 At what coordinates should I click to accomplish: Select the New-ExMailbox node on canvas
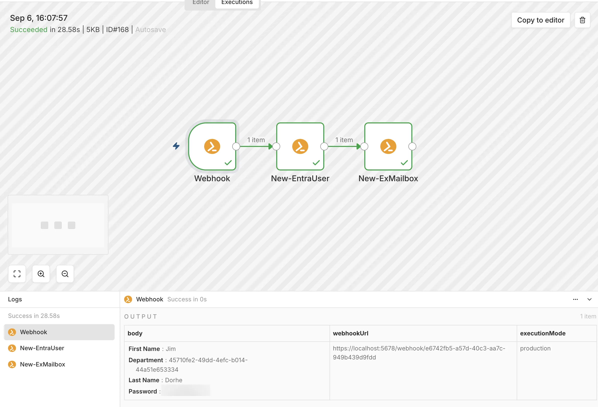(x=388, y=146)
